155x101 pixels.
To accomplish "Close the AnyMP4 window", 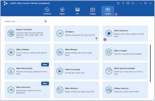I will tap(150, 3).
